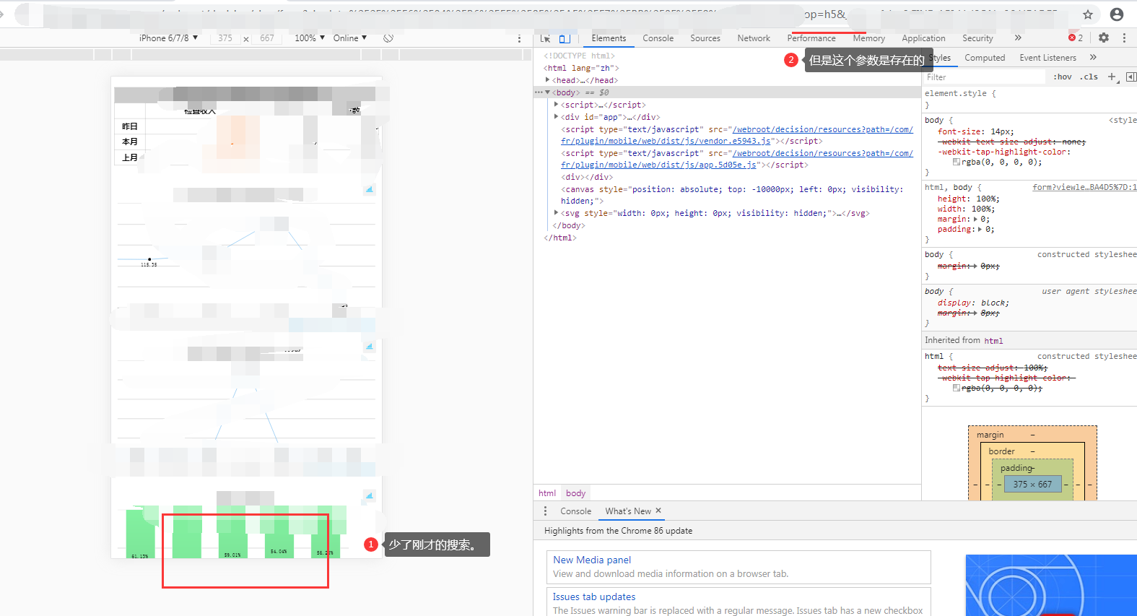Open the Chrome profile avatar
This screenshot has width=1137, height=616.
(1117, 14)
